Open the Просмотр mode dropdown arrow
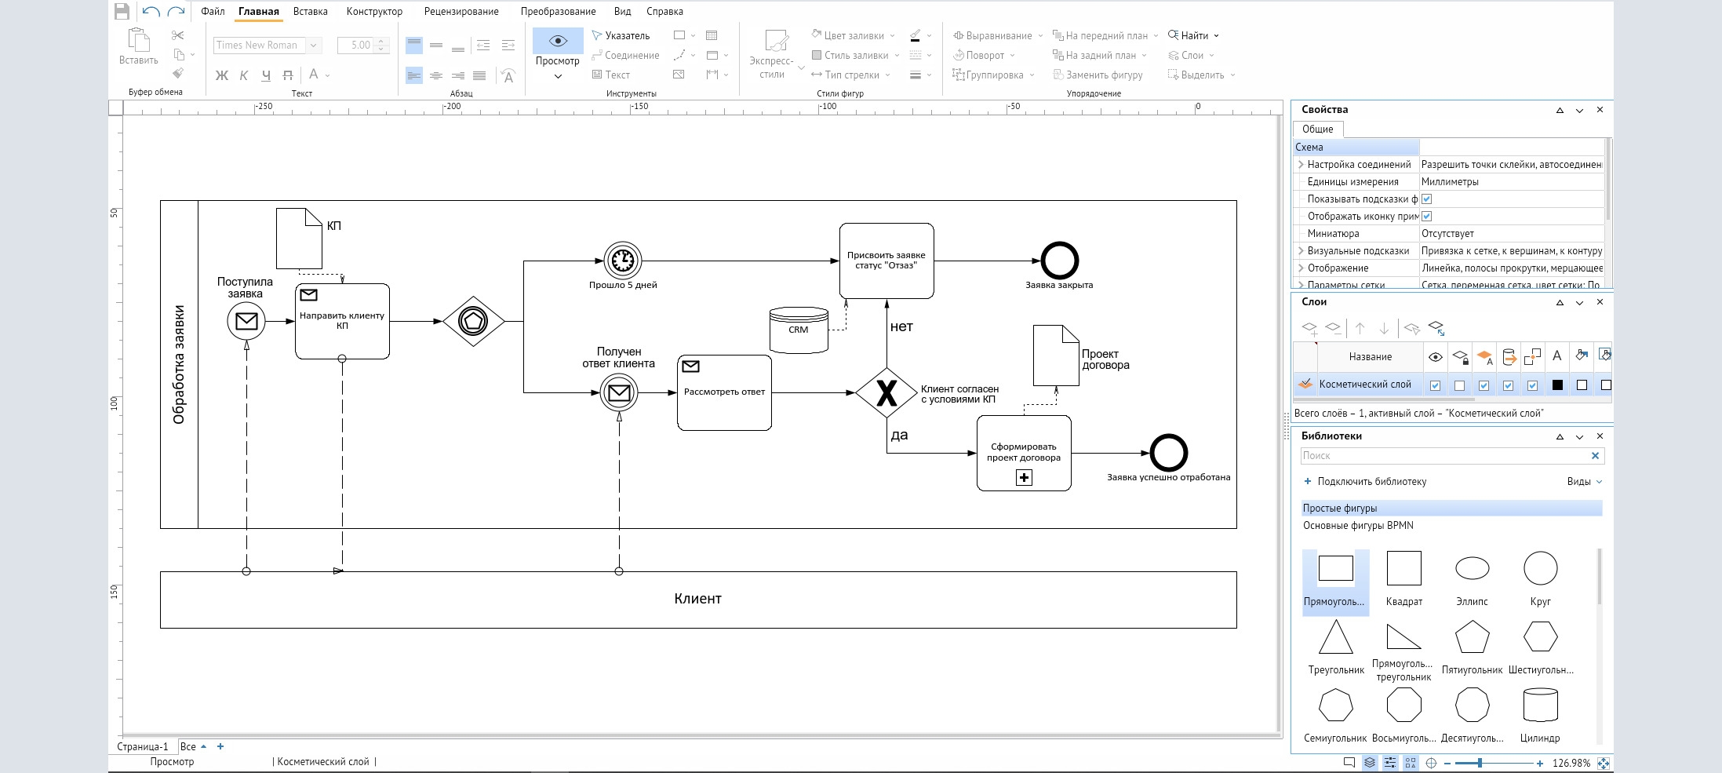Screen dimensions: 1722x773 [x=558, y=77]
